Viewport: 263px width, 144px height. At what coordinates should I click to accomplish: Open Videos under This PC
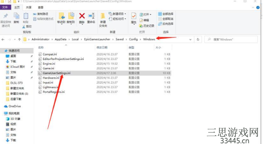pos(13,124)
